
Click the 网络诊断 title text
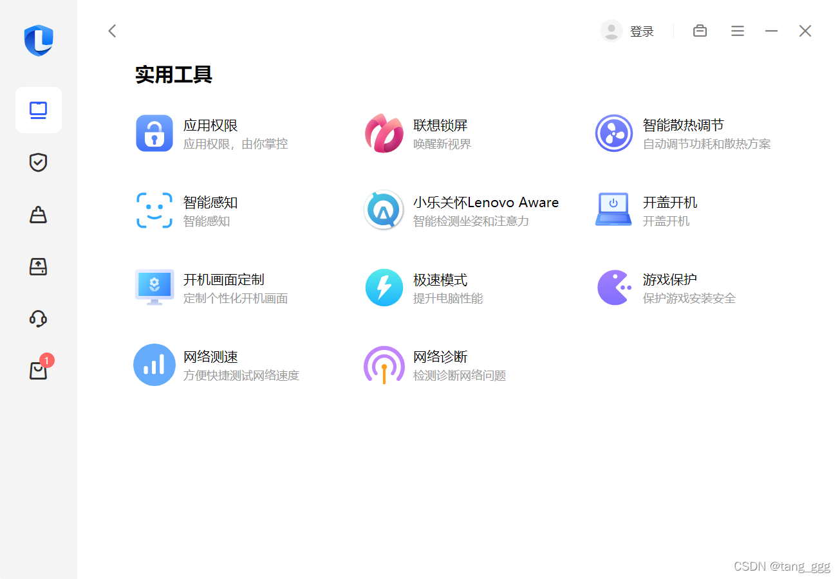coord(440,357)
